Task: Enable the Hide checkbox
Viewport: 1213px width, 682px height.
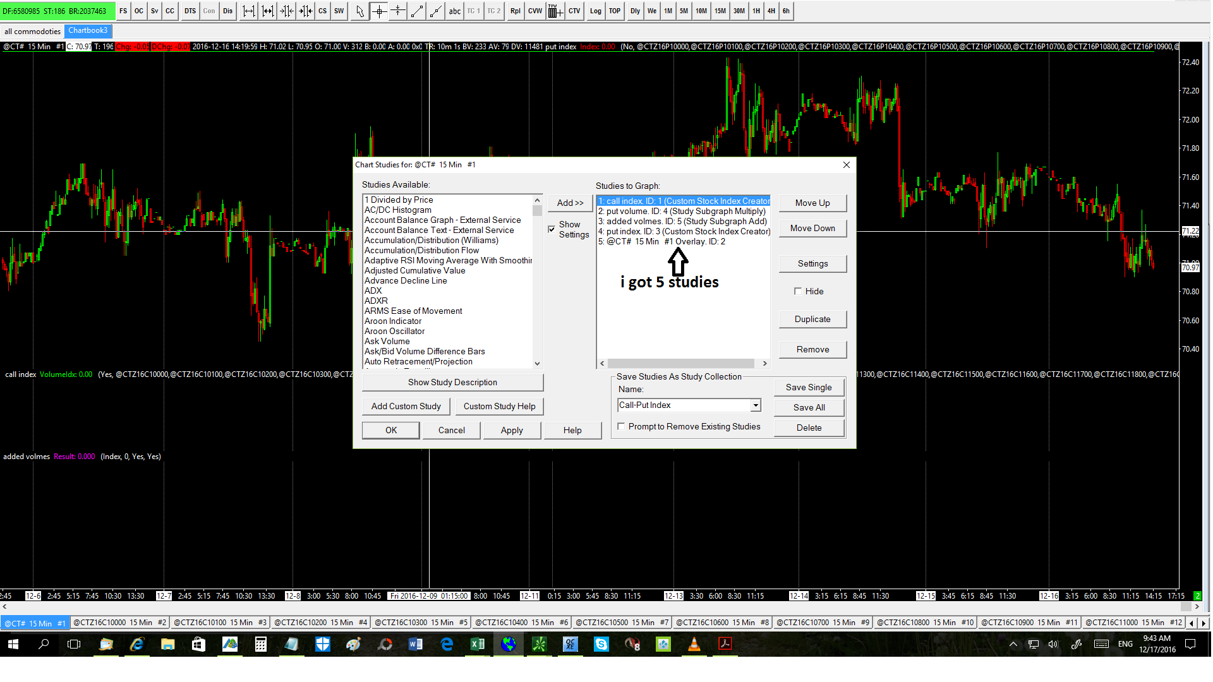Action: pos(798,291)
